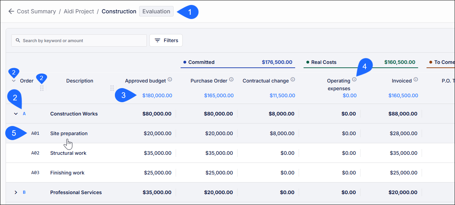The image size is (455, 205).
Task: Click the info icon next to Invoiced
Action: [x=416, y=80]
